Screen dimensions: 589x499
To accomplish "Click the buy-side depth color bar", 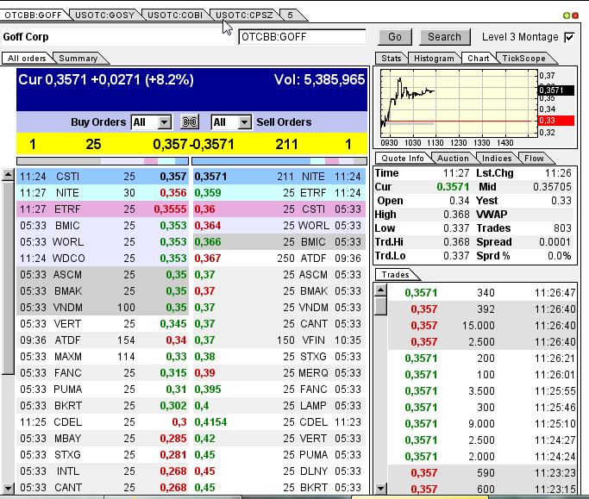I will pyautogui.click(x=103, y=161).
